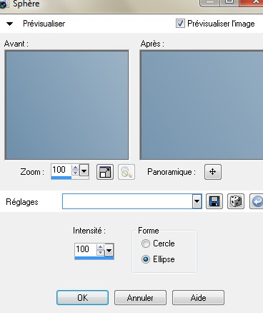Click the blue Intensité slider bar
This screenshot has height=313, width=263.
point(94,258)
